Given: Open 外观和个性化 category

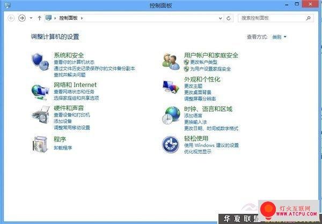Looking at the screenshot, I should click(202, 79).
